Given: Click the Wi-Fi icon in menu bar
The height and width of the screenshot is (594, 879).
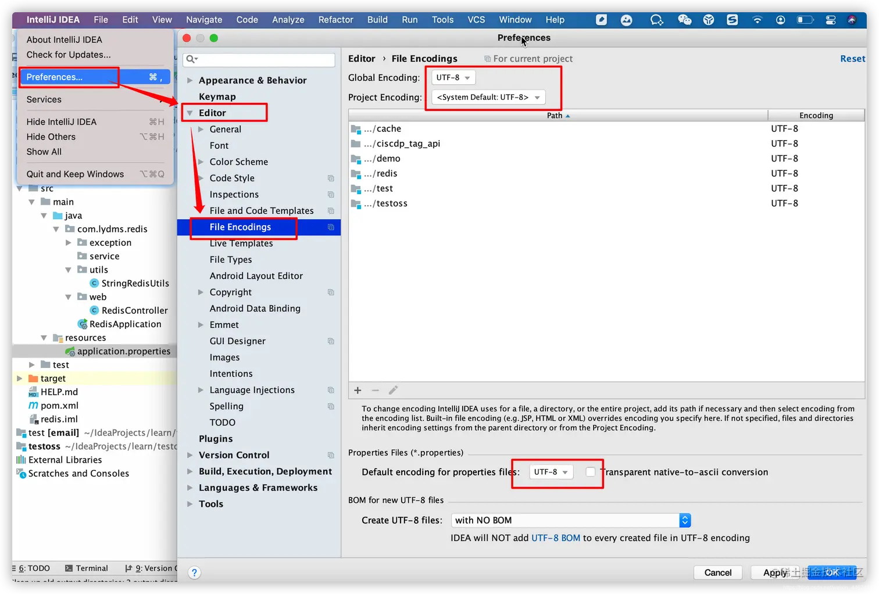Looking at the screenshot, I should (x=757, y=20).
